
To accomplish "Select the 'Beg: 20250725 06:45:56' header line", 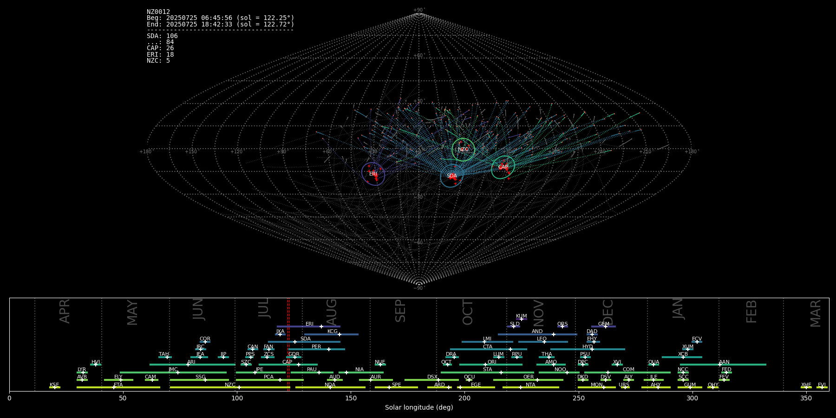I will [221, 18].
